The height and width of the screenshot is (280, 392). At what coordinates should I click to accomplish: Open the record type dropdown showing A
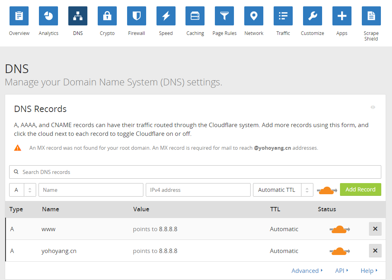pyautogui.click(x=23, y=190)
